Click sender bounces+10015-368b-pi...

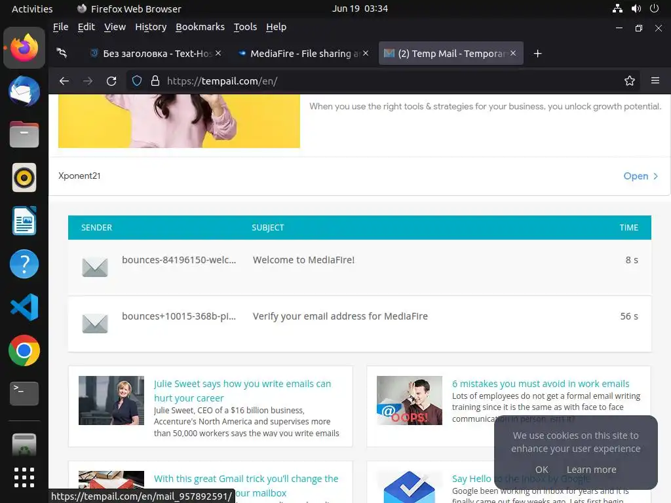point(179,316)
